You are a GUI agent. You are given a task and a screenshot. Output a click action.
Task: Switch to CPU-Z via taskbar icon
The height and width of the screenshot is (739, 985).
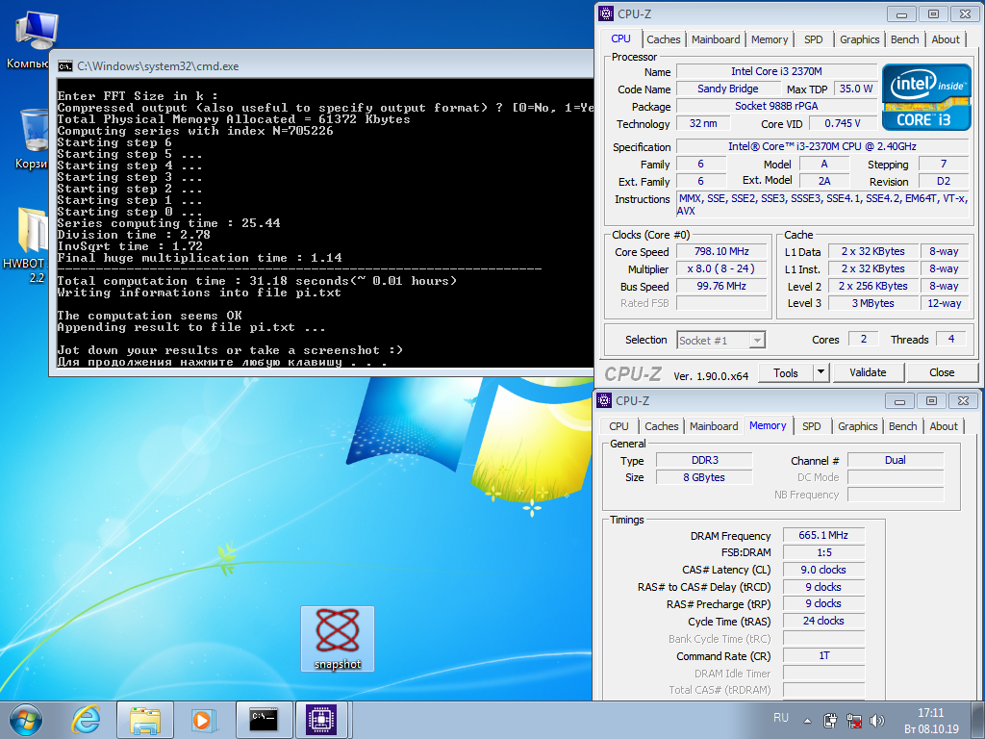pos(321,720)
